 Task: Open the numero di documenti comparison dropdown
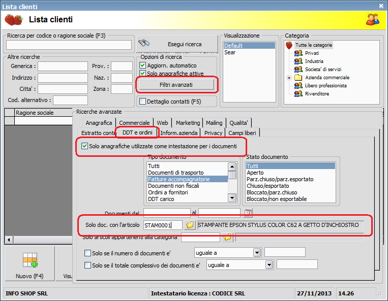click(257, 253)
